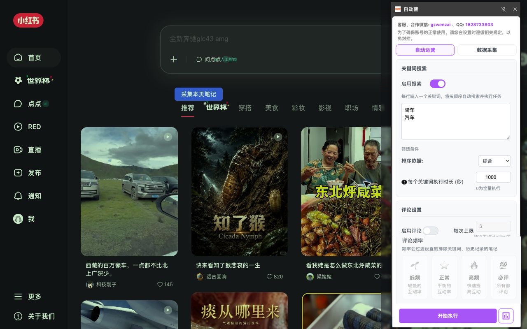Screen dimensions: 527x329
Task: Click the keyword duration field 1000
Action: pyautogui.click(x=493, y=177)
